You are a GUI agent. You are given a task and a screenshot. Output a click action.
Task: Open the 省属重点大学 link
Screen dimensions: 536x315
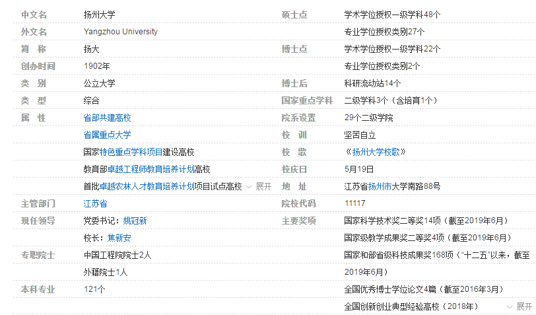click(107, 135)
